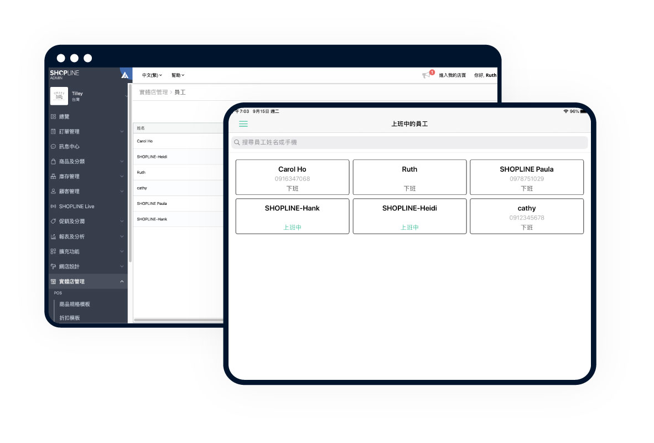Click the SHOPLINE-Hank row in admin table
The width and height of the screenshot is (654, 443).
click(178, 219)
